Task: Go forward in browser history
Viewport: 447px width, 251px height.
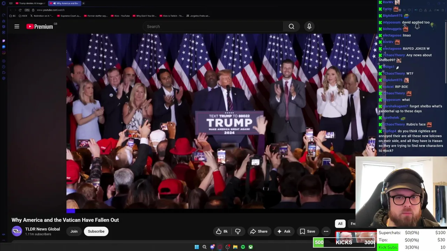Action: coord(15,10)
